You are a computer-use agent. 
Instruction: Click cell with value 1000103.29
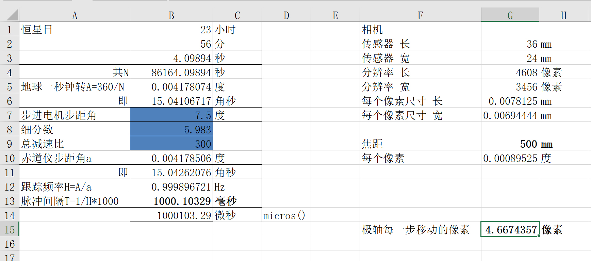tap(171, 215)
